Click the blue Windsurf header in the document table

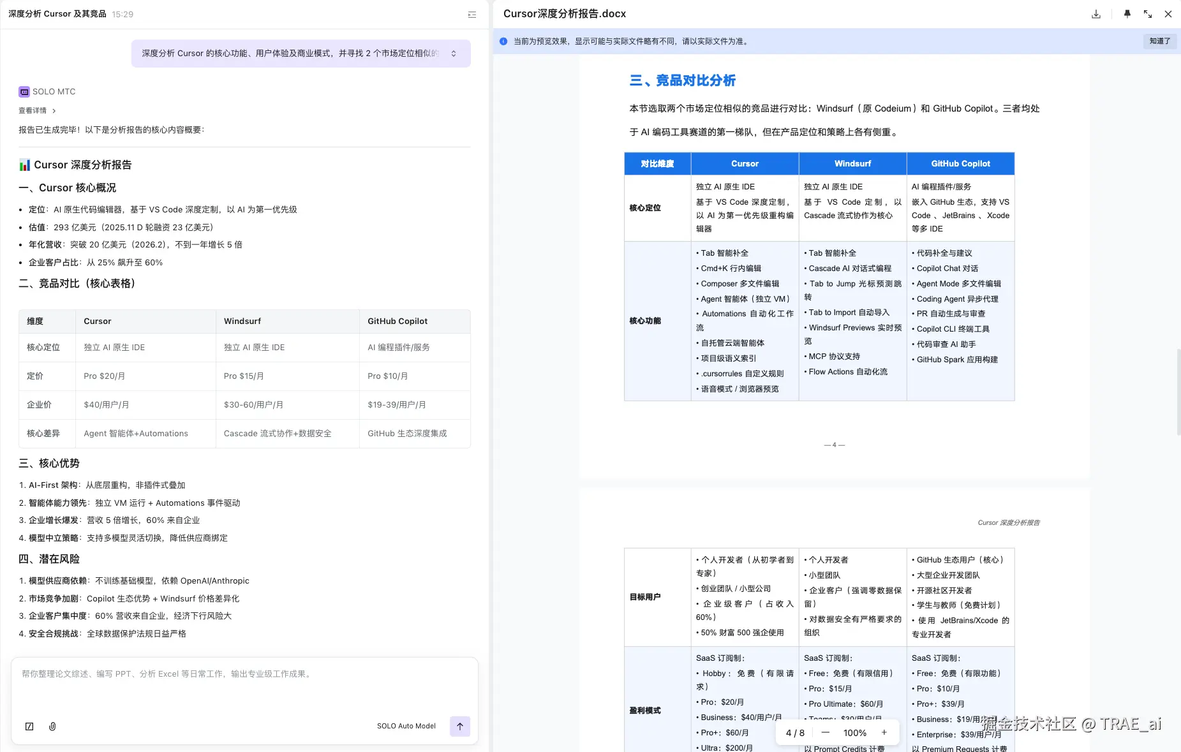[852, 164]
